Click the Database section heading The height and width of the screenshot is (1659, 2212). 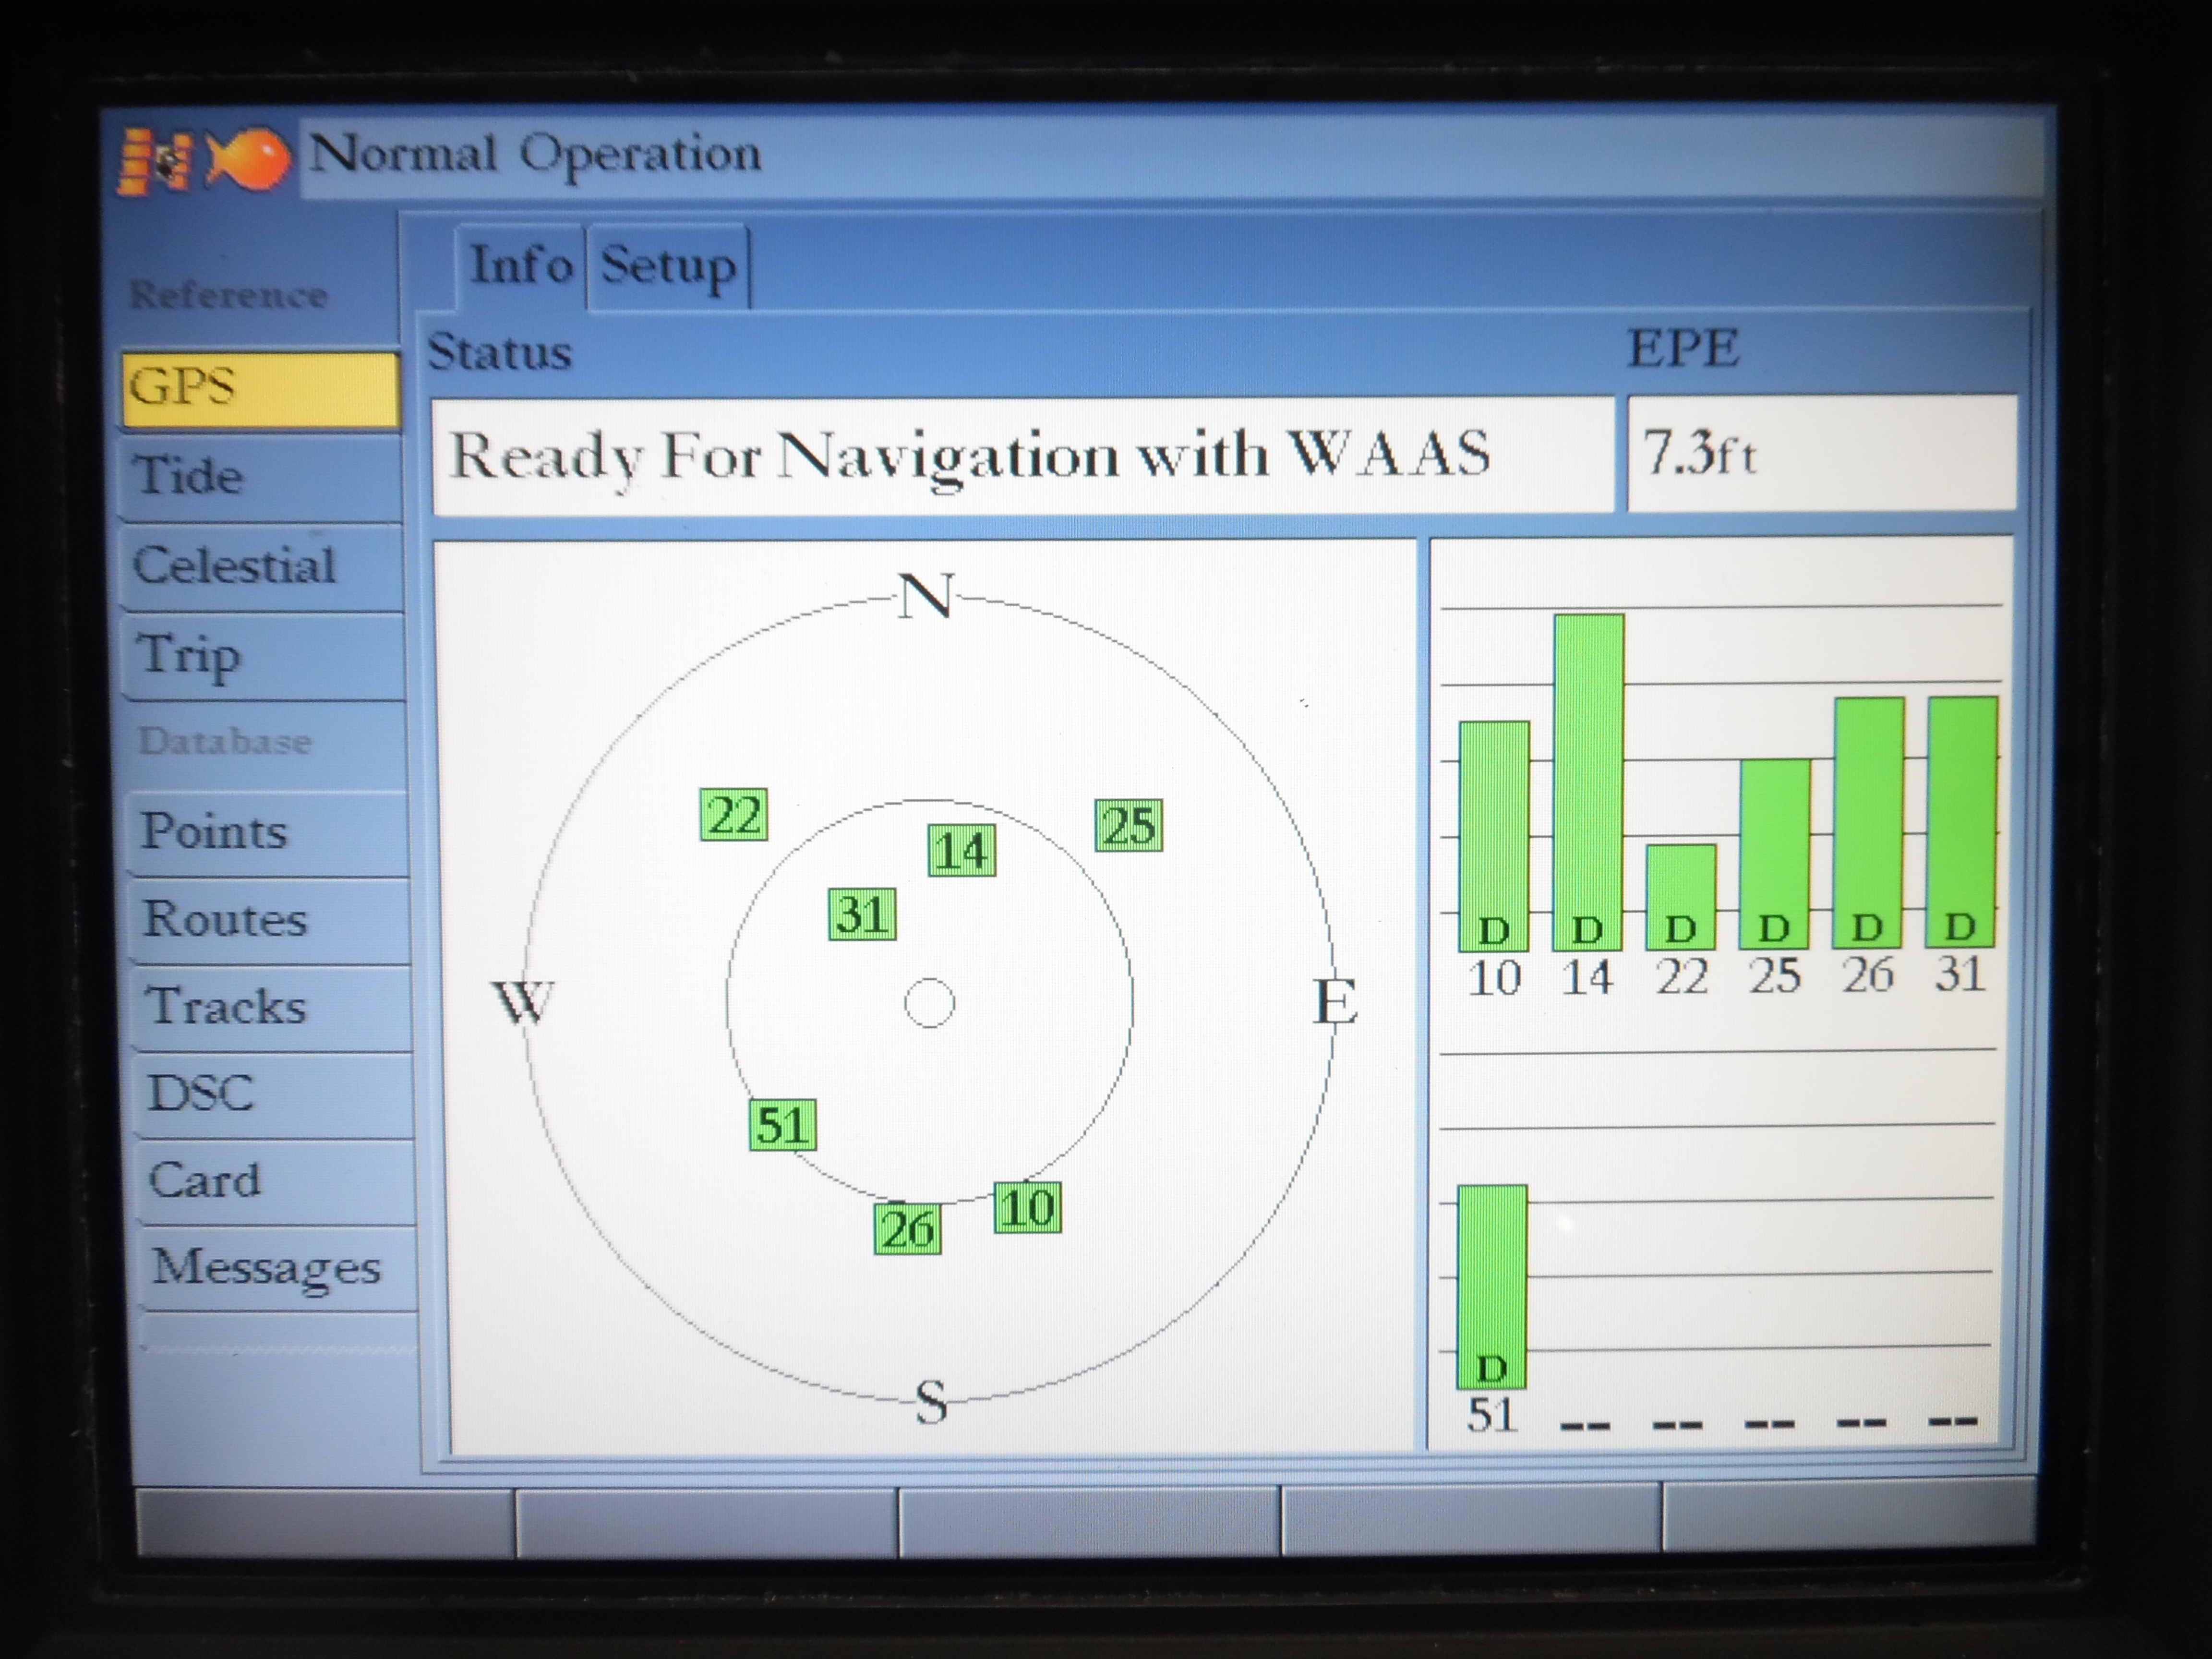point(225,741)
